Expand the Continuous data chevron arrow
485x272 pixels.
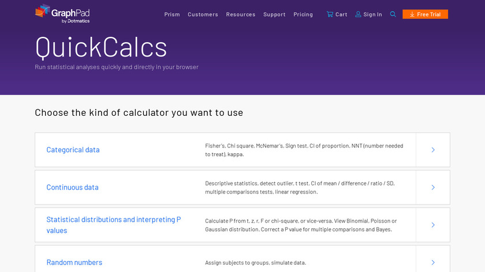point(433,187)
